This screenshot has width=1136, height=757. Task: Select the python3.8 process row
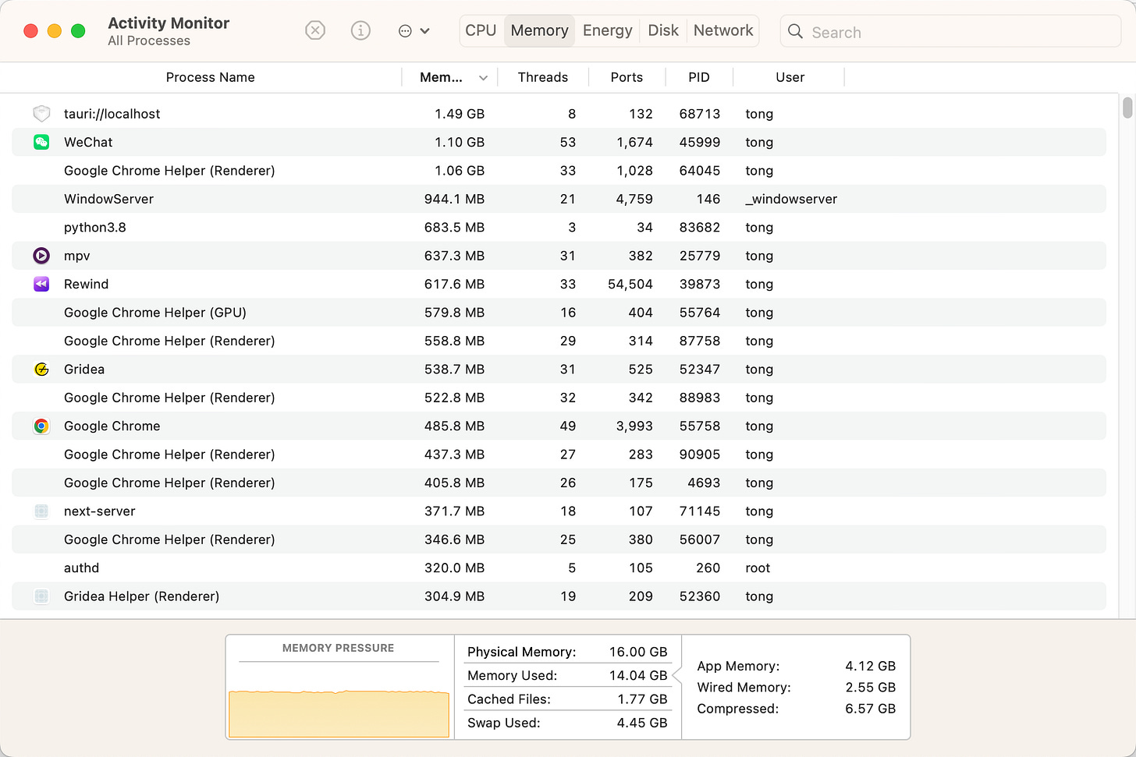559,228
